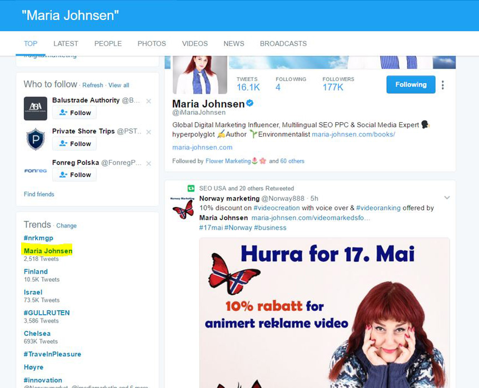Open Balustrade Authority account name

tap(86, 100)
